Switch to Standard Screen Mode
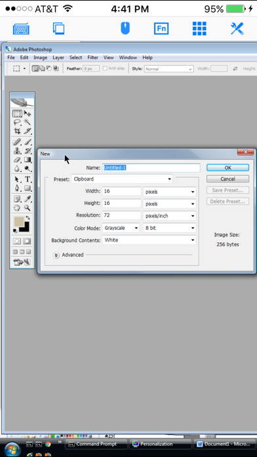 15,251
